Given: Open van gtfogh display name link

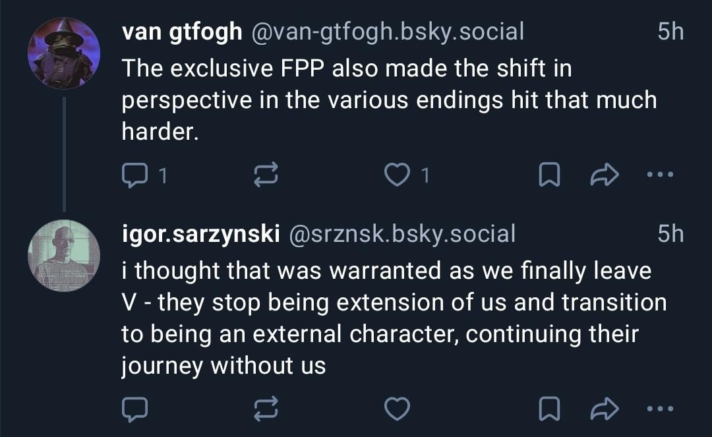Looking at the screenshot, I should [x=182, y=32].
